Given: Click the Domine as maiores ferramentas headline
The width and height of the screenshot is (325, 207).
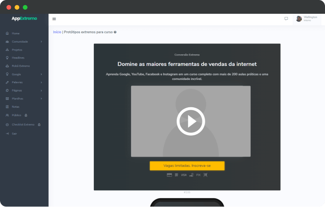Looking at the screenshot, I should point(187,64).
